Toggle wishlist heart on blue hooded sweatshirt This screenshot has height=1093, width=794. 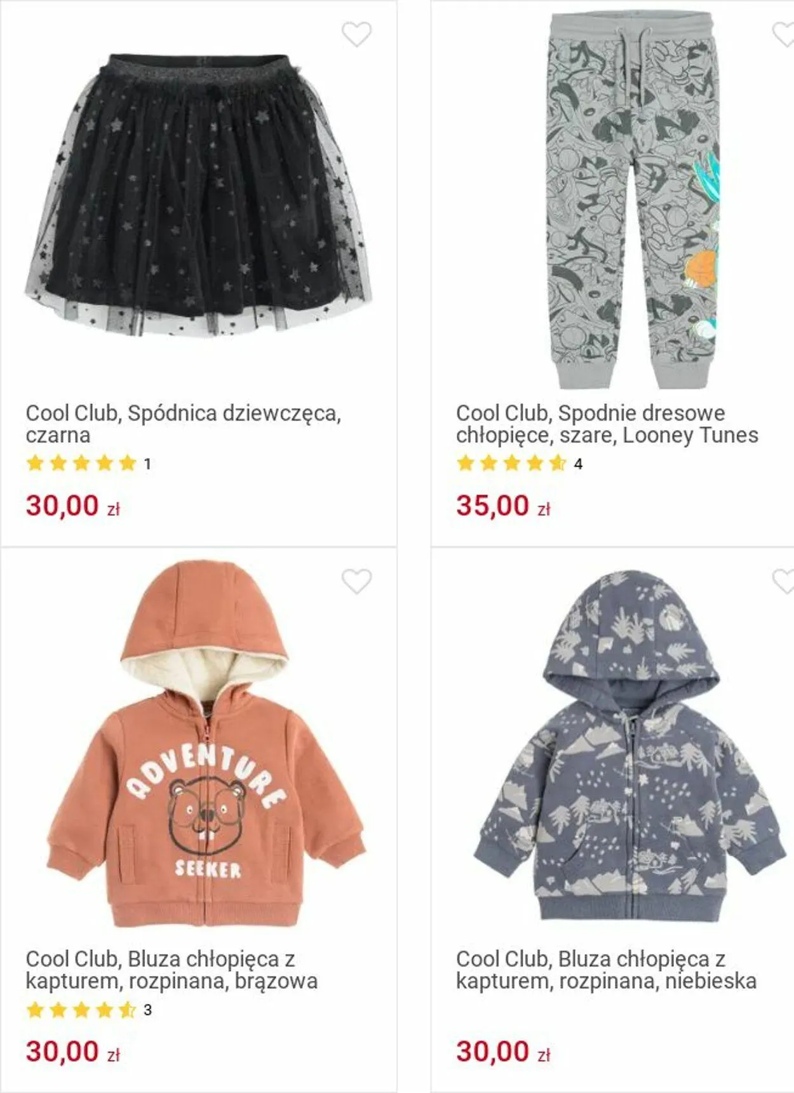tap(784, 581)
